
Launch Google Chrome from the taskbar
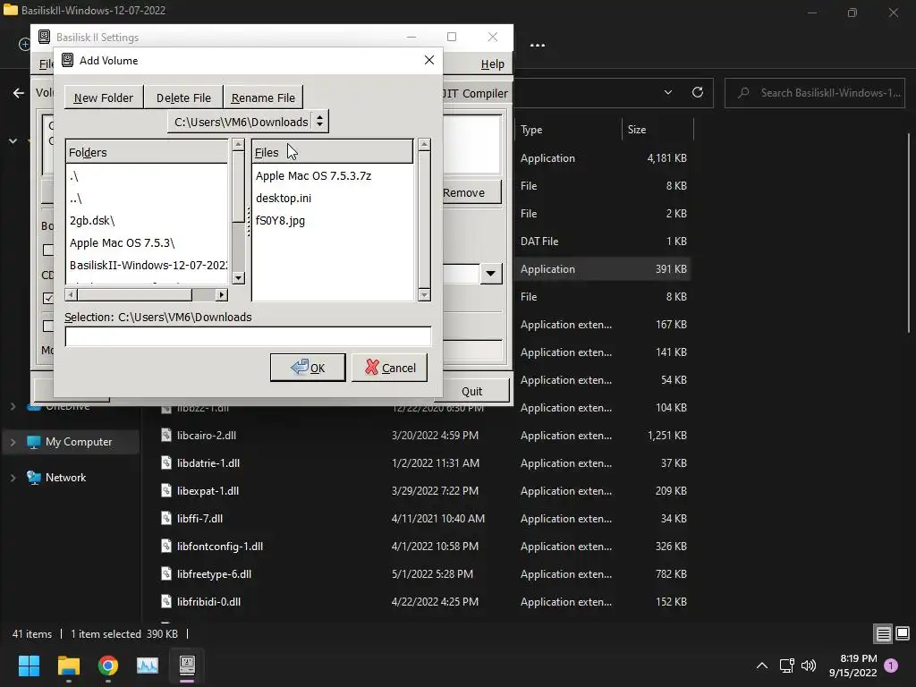(x=108, y=666)
